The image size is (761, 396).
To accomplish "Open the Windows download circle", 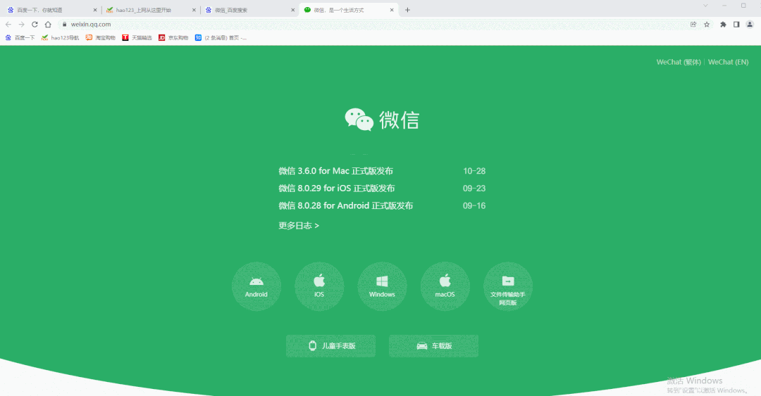I will click(382, 286).
